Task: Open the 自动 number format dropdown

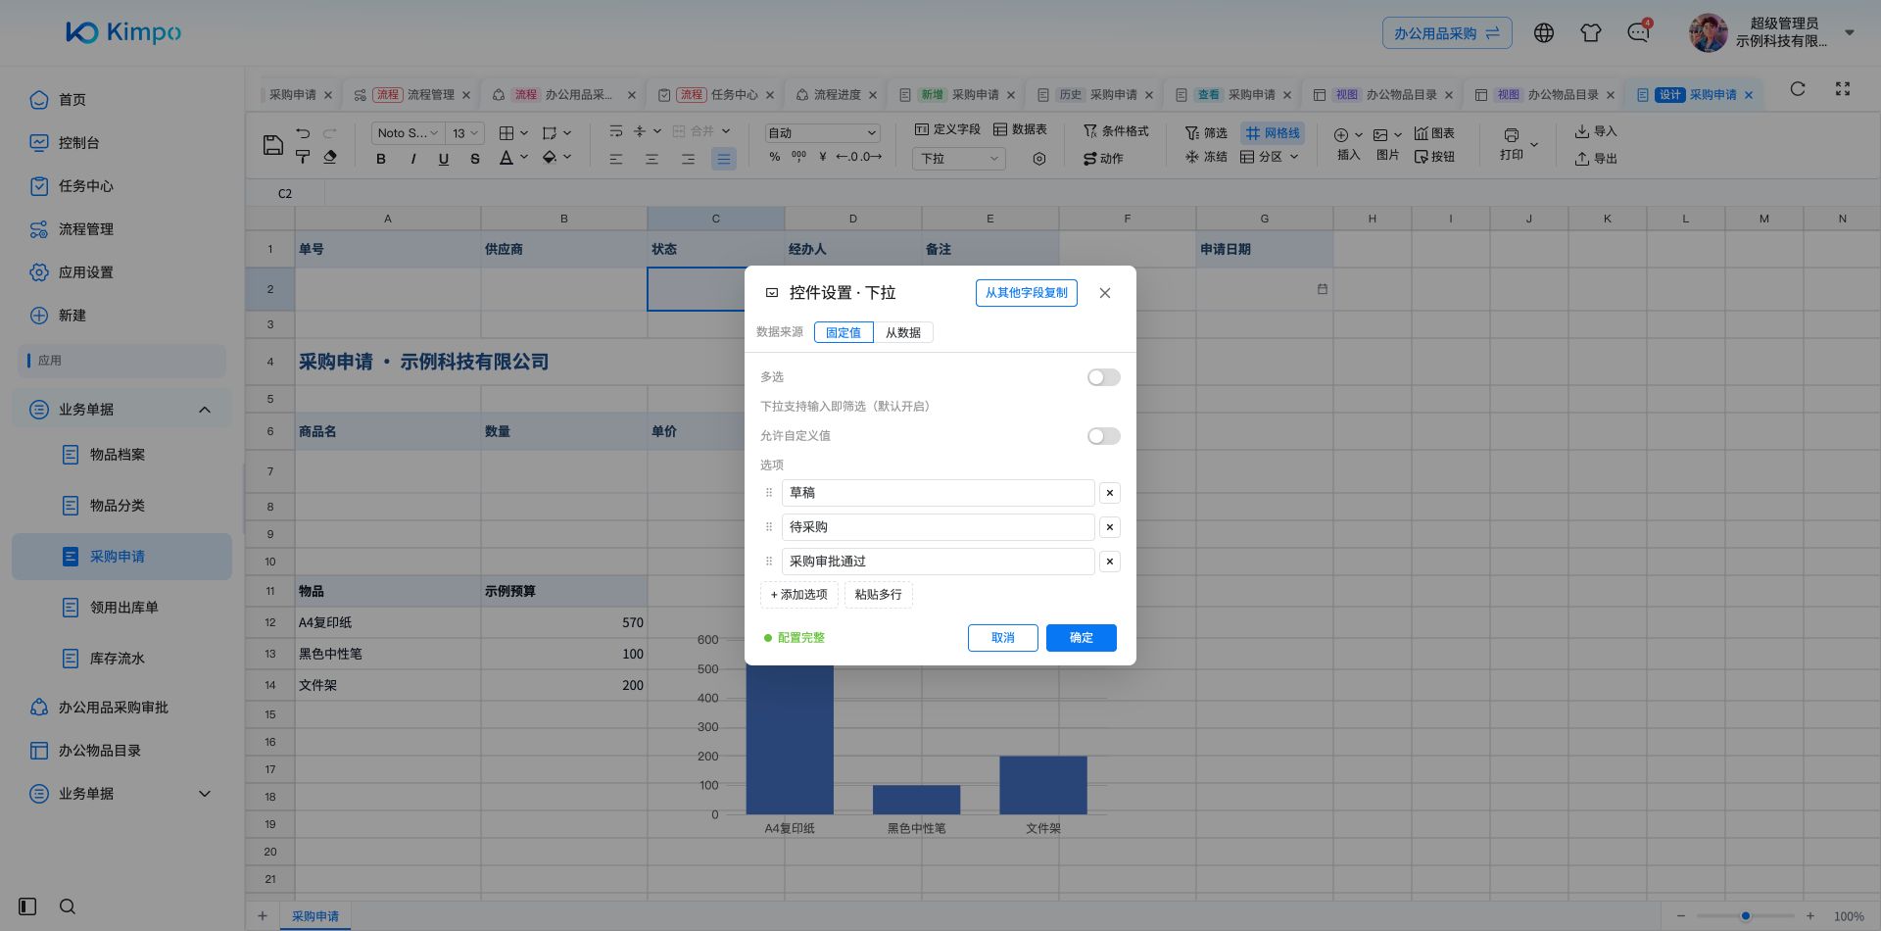Action: [822, 133]
